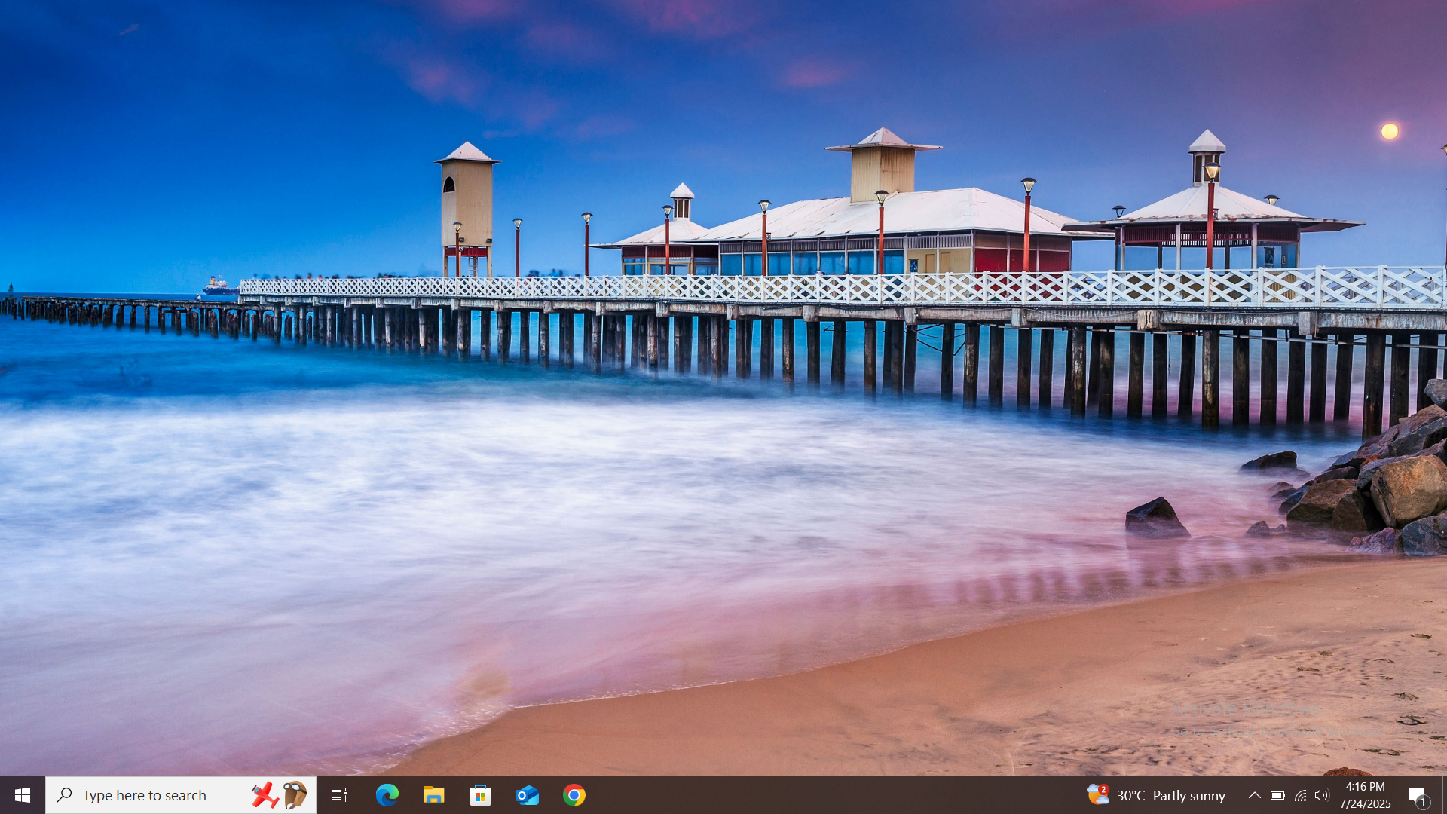
Task: Expand the hidden system tray icons chevron
Action: click(1254, 795)
